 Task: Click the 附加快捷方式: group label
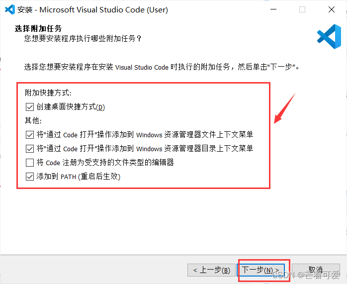point(48,93)
